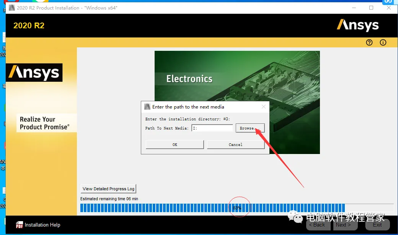Screen dimensions: 398x235
Task: Select 'Enter the installation directory: #3:' text
Action: click(188, 119)
